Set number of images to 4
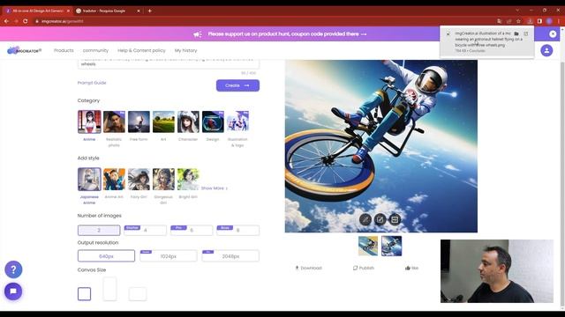This screenshot has width=565, height=317. [145, 231]
